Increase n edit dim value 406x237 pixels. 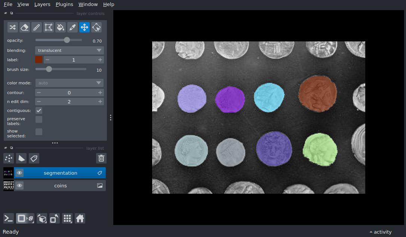click(100, 102)
